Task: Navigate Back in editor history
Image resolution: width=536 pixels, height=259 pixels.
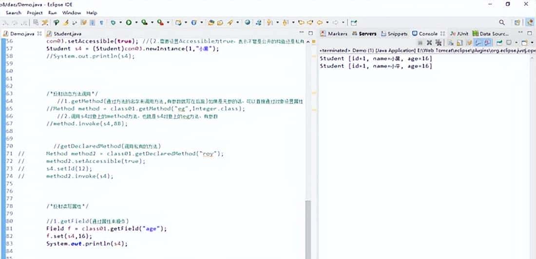Action: point(319,22)
